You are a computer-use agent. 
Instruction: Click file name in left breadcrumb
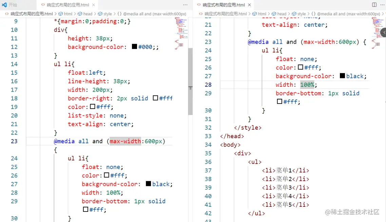[32, 14]
